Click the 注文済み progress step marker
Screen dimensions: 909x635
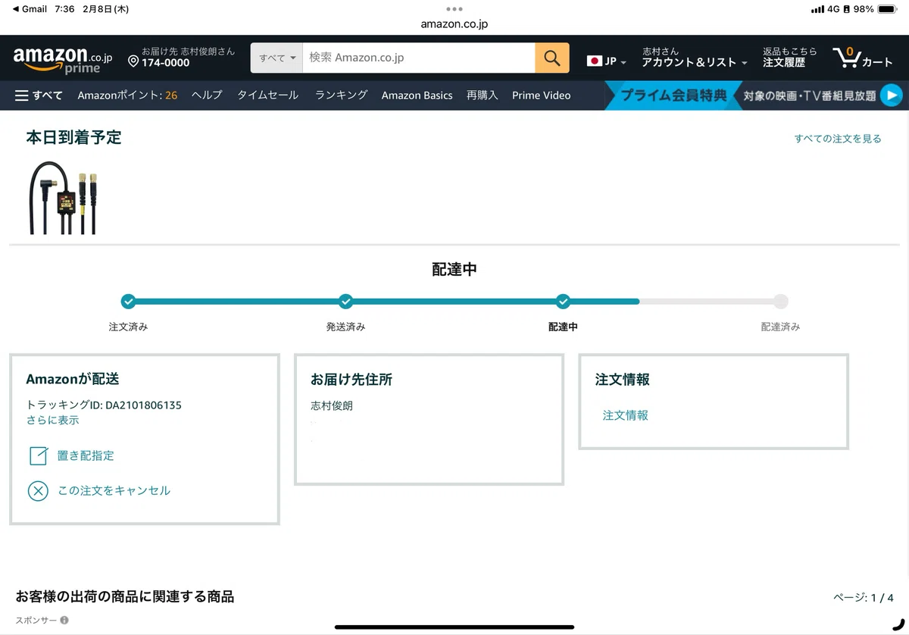[128, 302]
